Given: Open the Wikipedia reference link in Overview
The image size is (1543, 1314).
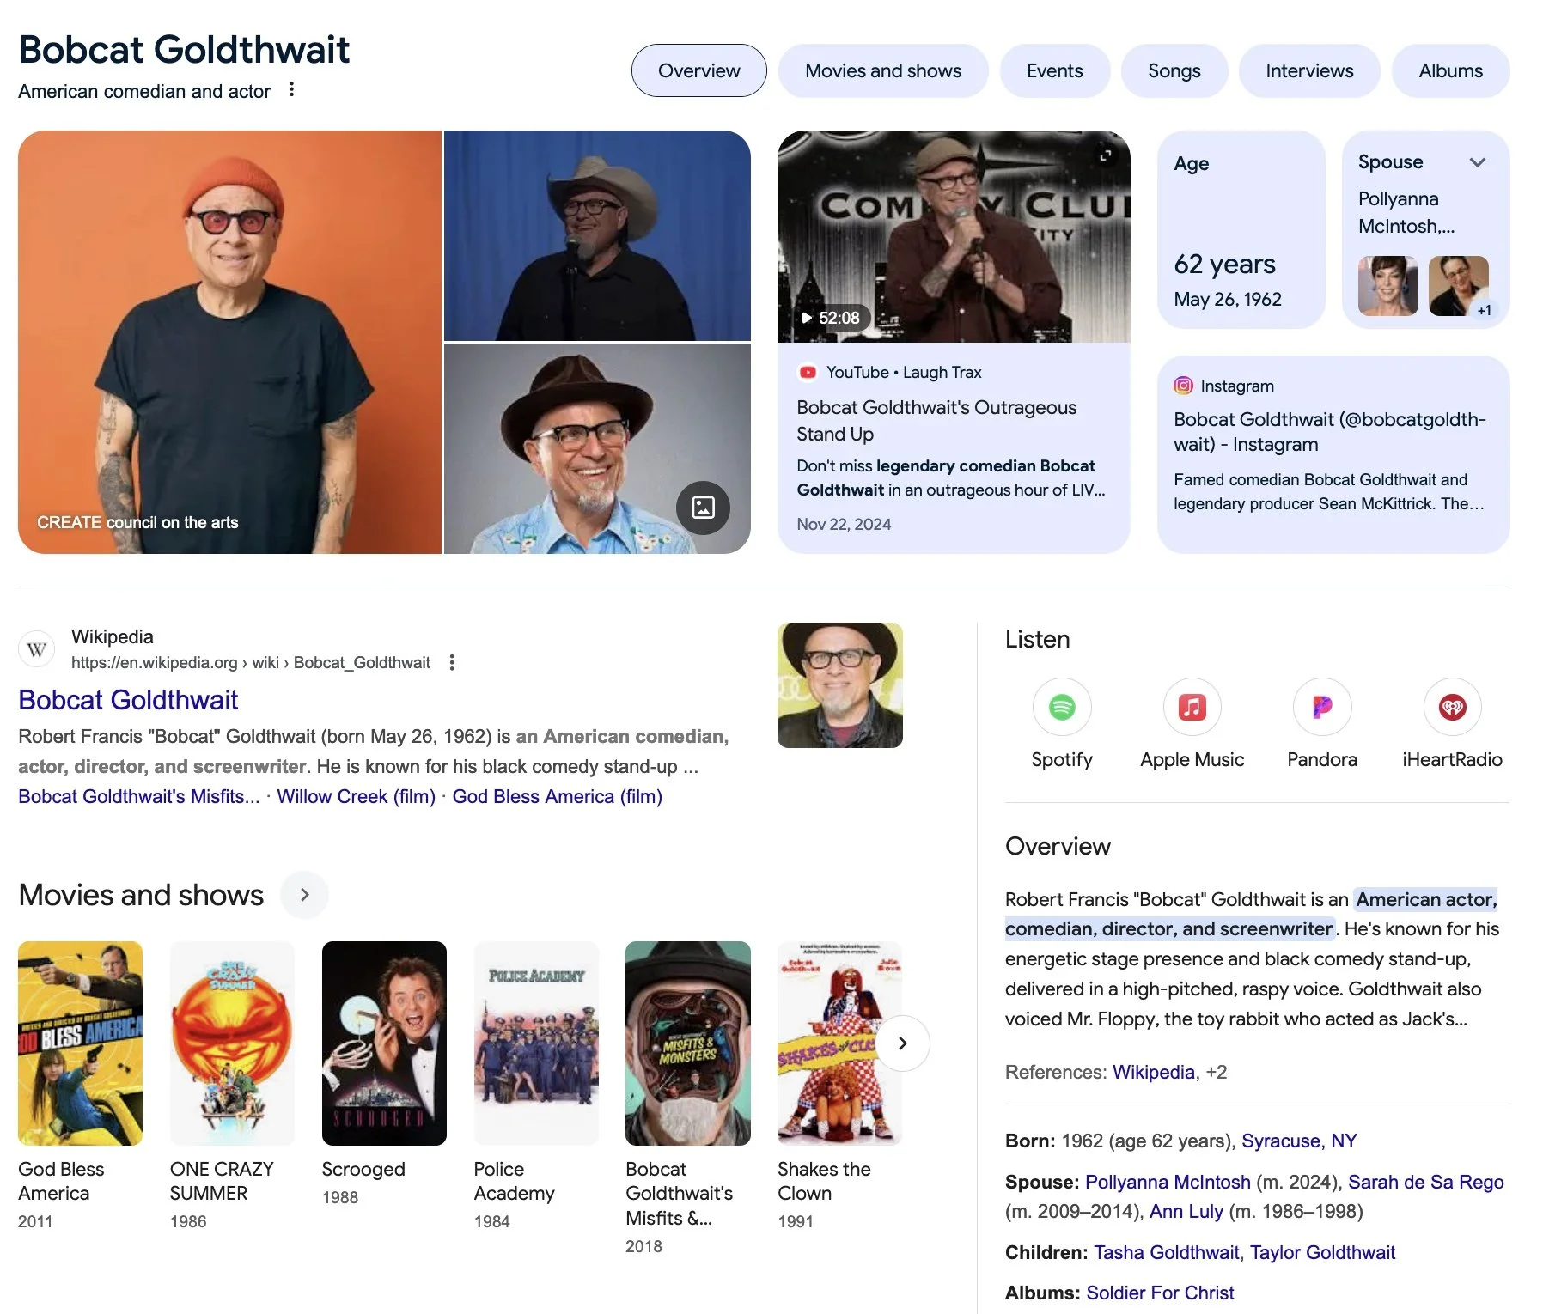Looking at the screenshot, I should 1153,1072.
